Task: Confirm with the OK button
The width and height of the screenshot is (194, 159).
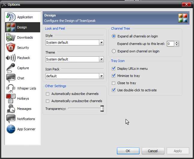Action: [128, 151]
